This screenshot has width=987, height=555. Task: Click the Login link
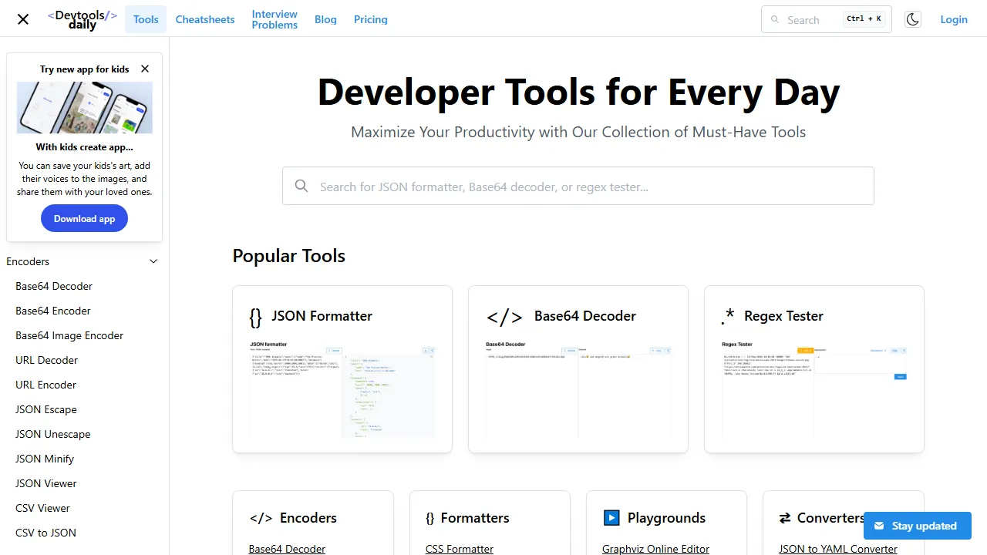tap(954, 19)
